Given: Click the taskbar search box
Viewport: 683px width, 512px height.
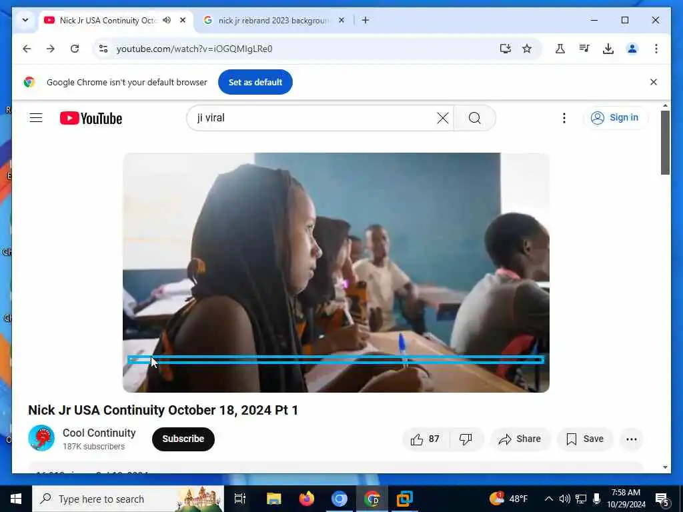Looking at the screenshot, I should 128,499.
